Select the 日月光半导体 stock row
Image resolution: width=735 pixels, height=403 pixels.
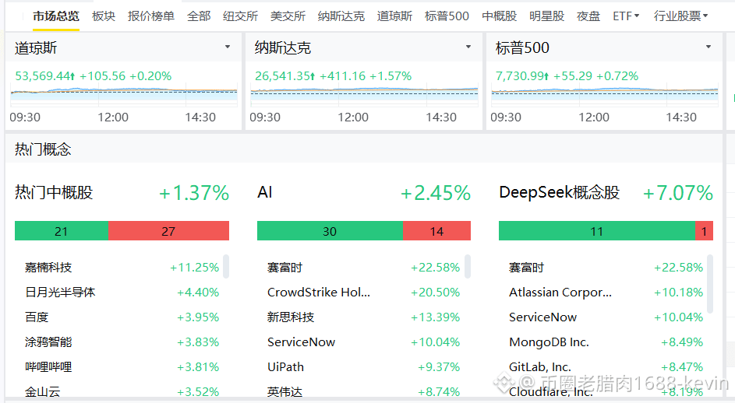click(x=122, y=292)
